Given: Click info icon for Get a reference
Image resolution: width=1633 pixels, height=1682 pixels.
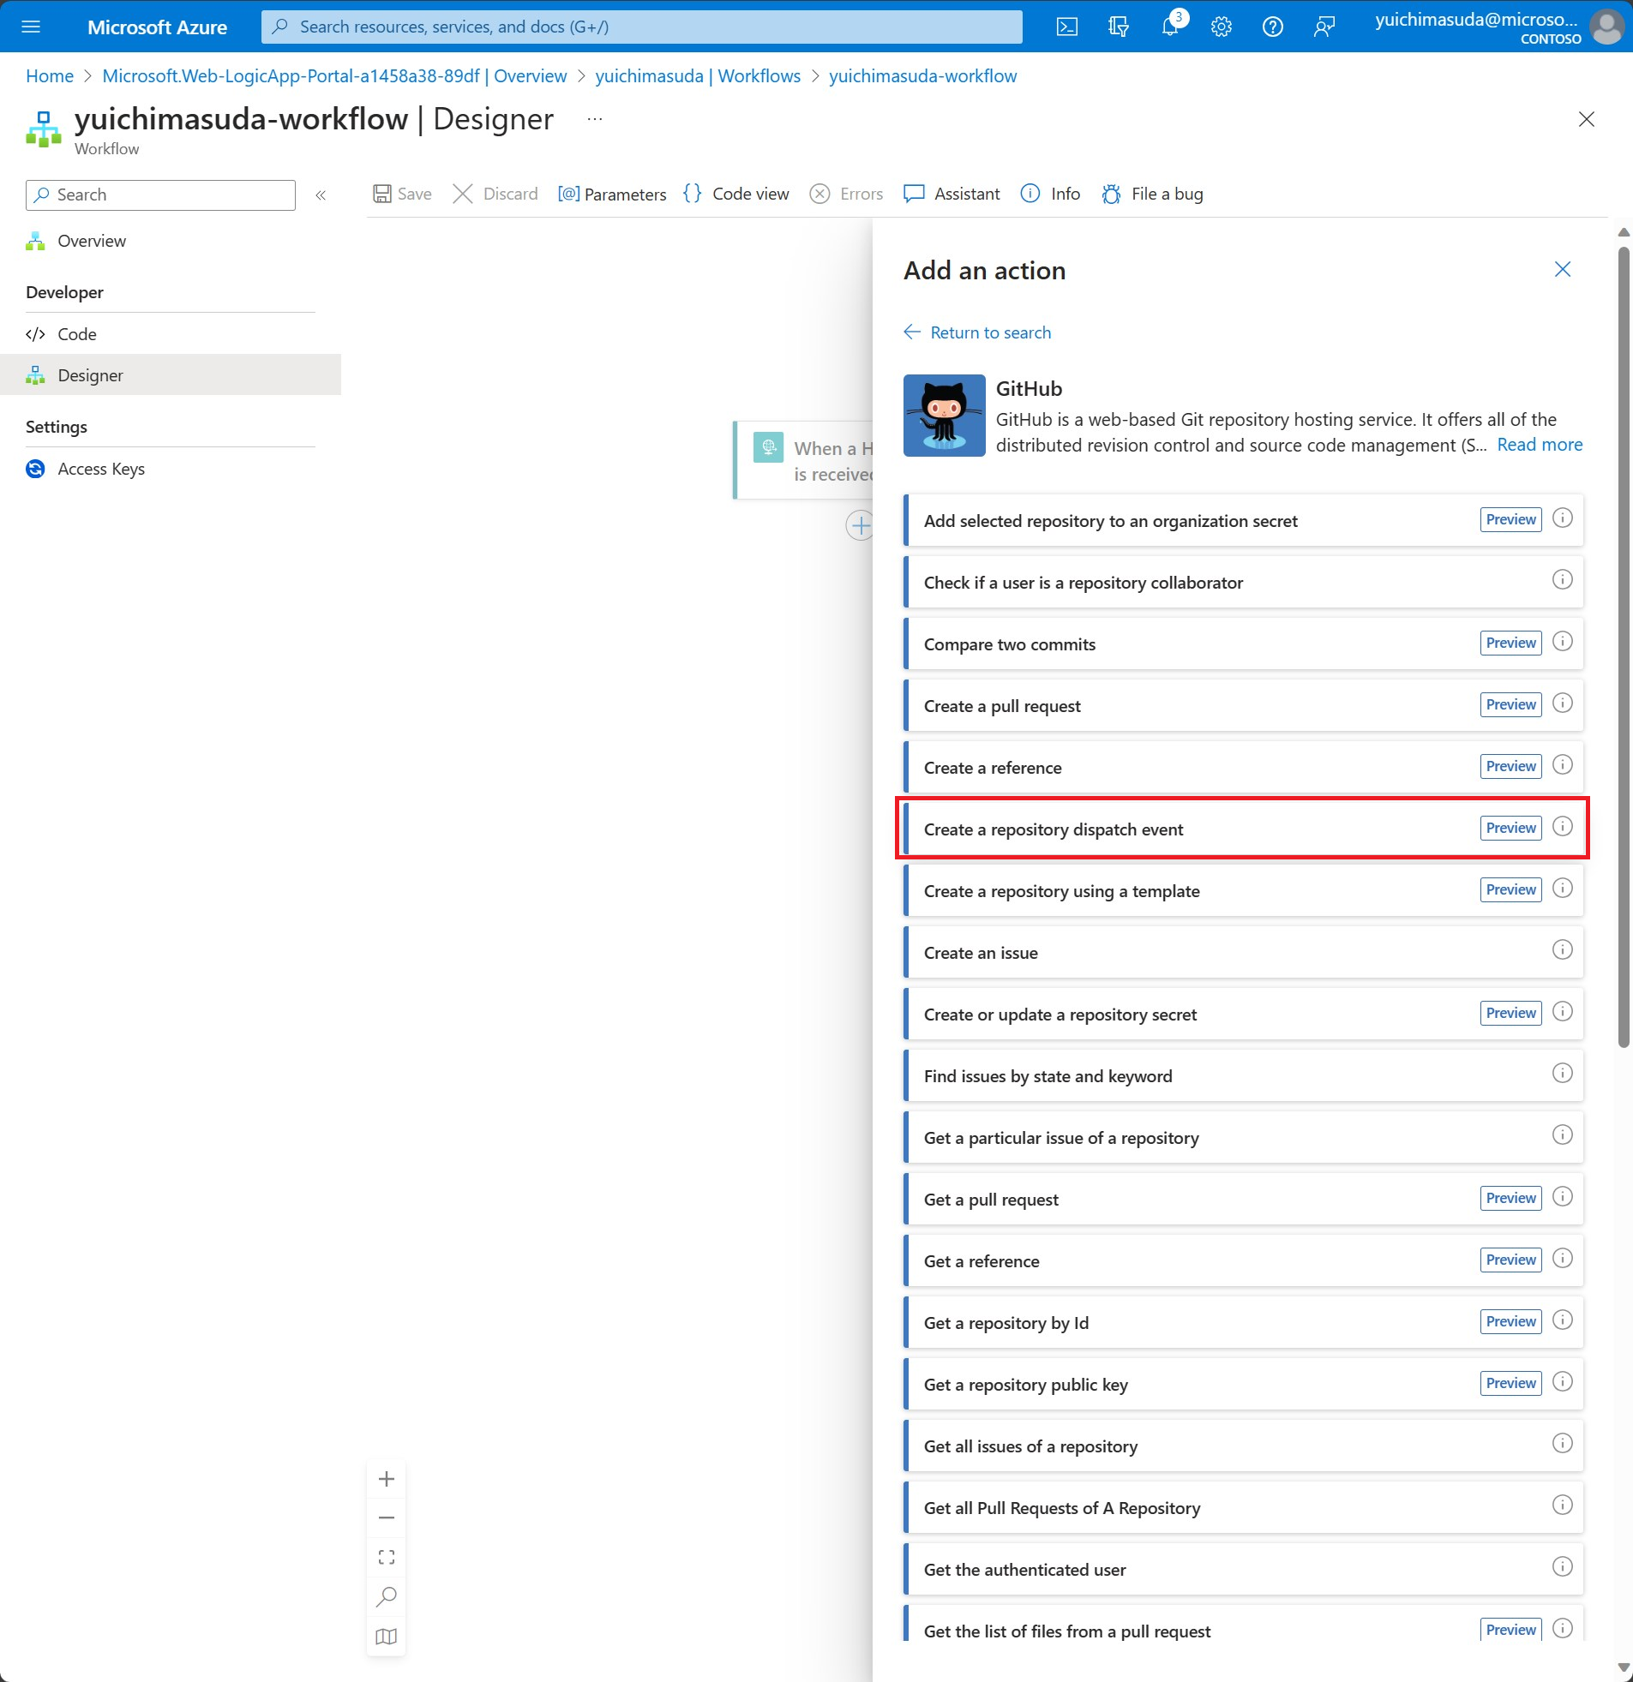Looking at the screenshot, I should pyautogui.click(x=1562, y=1258).
